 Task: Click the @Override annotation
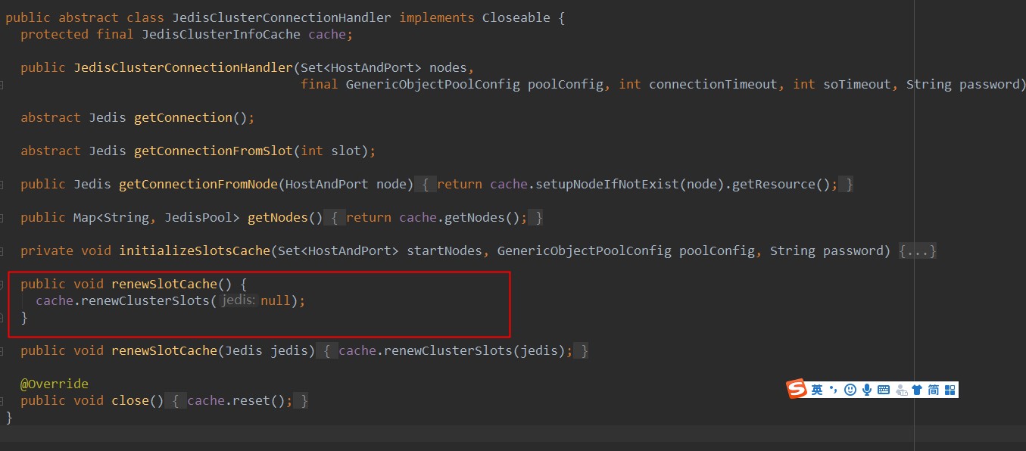55,384
